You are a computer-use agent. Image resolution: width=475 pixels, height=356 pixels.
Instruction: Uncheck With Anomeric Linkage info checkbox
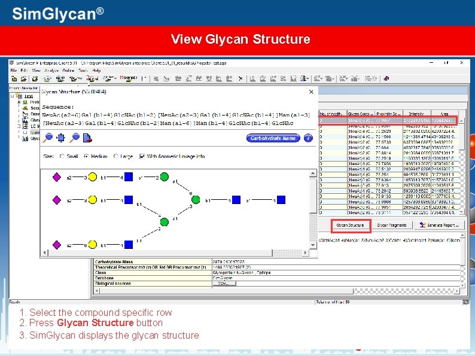click(142, 156)
